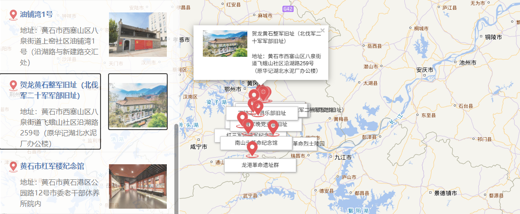Click the 安庆市 city label on map

click(x=425, y=70)
